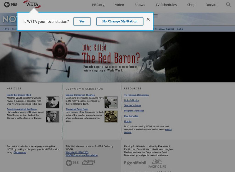Viewport: 235px width, 172px height.
Task: Click the Pledge now link
Action: coord(20,152)
